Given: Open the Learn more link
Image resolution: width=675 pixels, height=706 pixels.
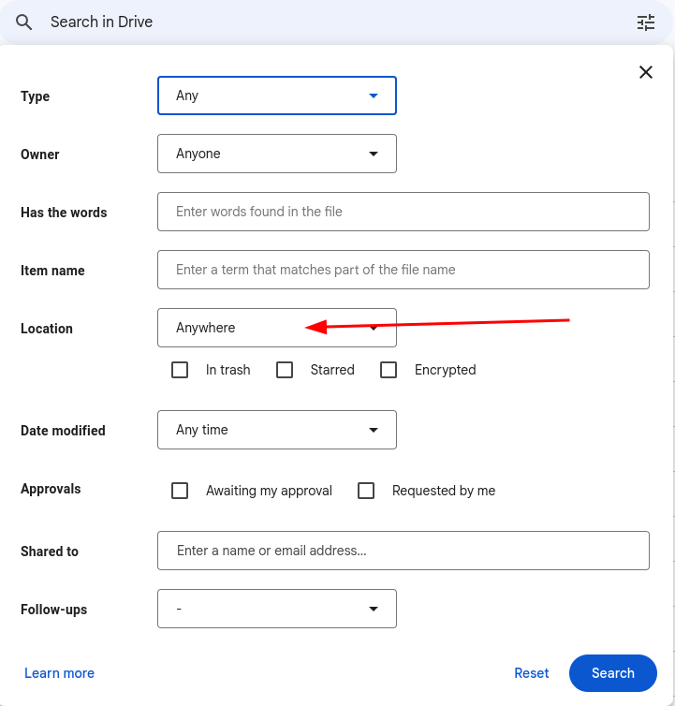Looking at the screenshot, I should (59, 673).
